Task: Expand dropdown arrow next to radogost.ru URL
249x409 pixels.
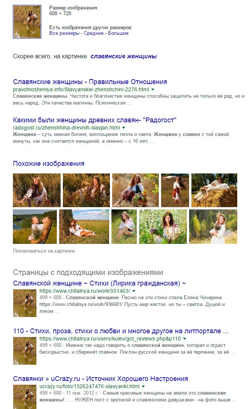Action: [x=124, y=128]
